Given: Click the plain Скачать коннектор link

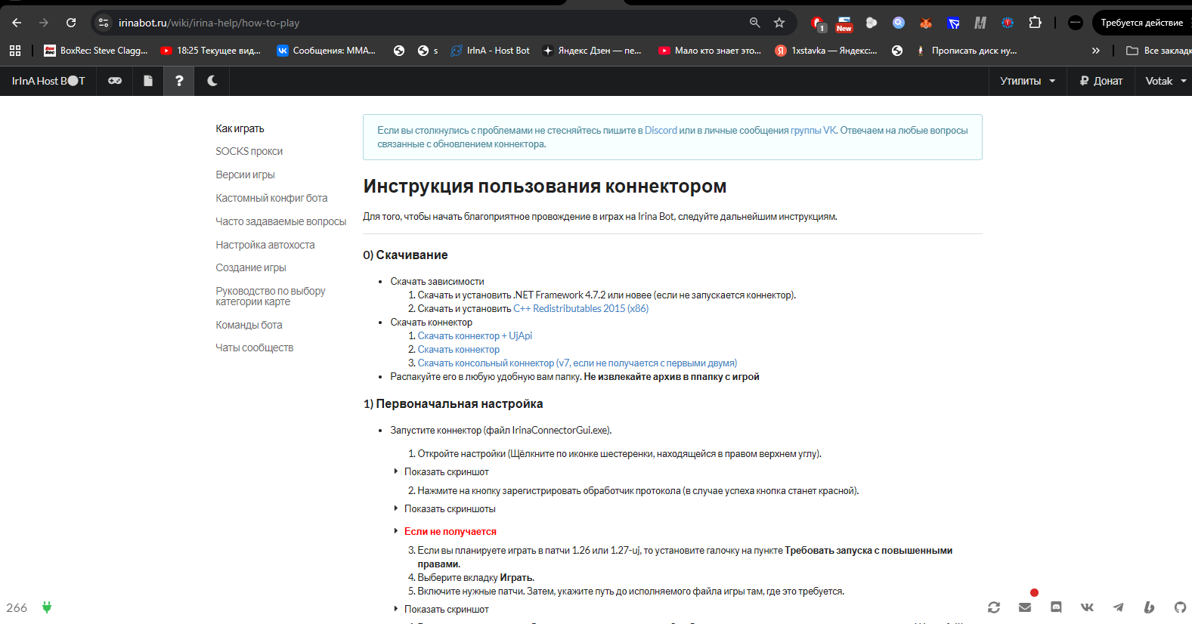Looking at the screenshot, I should [459, 350].
